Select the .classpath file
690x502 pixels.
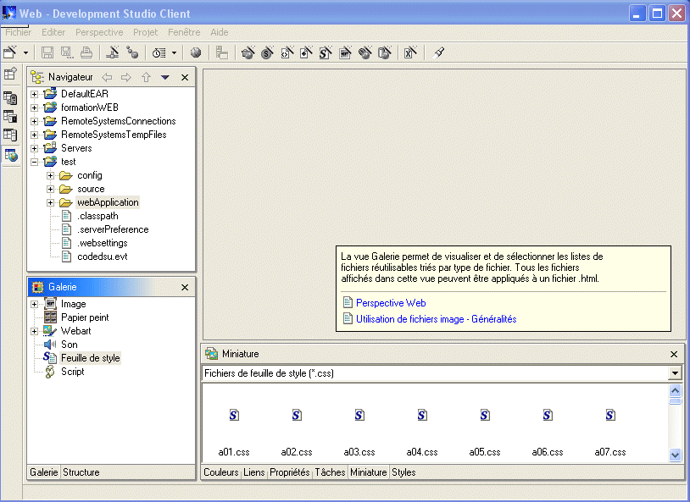tap(97, 216)
